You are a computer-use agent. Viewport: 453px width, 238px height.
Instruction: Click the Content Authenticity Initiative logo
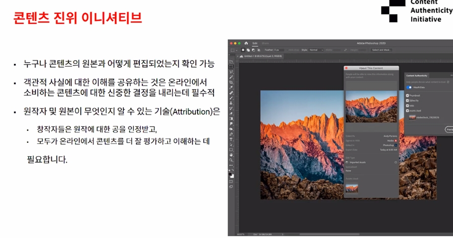(417, 11)
